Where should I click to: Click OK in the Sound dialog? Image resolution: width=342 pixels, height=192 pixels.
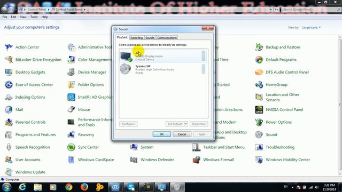point(161,134)
